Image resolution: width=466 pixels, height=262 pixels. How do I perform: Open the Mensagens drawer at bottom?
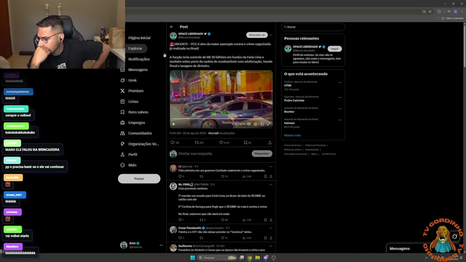pos(400,249)
